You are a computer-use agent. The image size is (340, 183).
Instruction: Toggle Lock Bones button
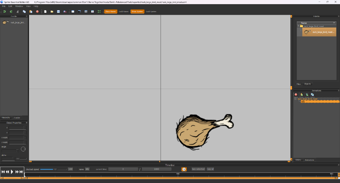124,12
